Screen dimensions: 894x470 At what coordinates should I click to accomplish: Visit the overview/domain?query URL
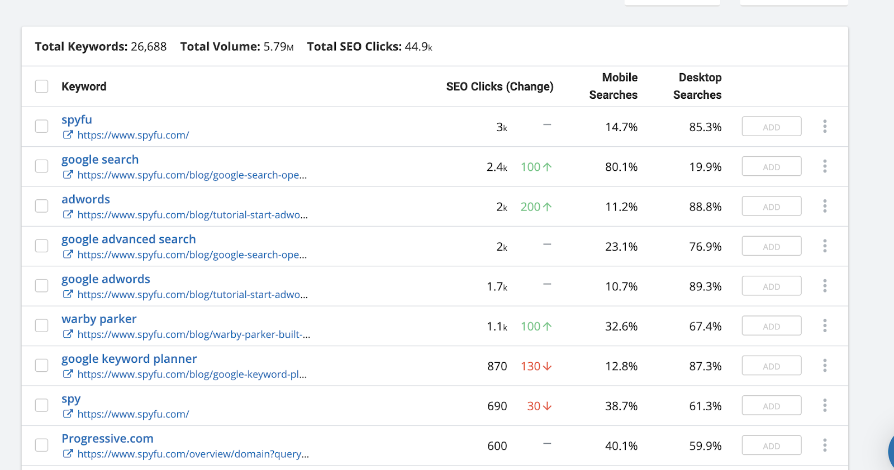pos(193,454)
